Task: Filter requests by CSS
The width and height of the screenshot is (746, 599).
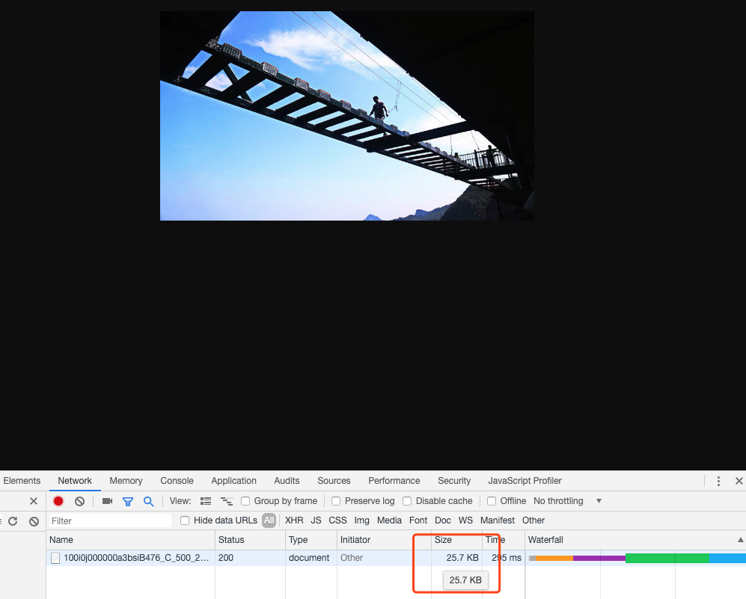Action: tap(337, 520)
